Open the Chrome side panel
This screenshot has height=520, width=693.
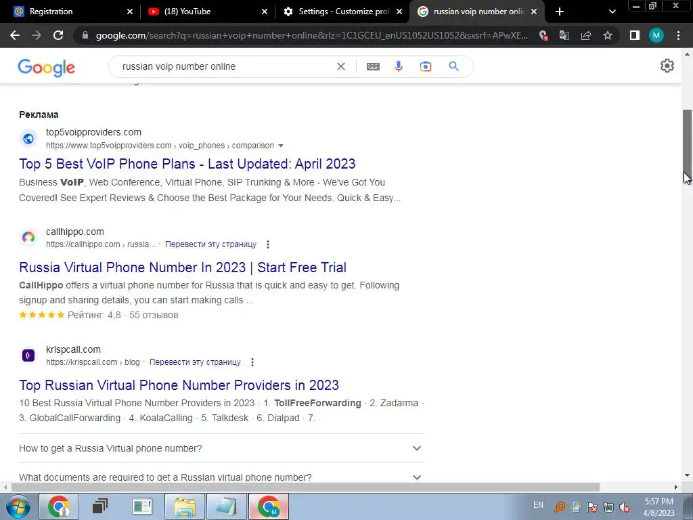(x=635, y=35)
